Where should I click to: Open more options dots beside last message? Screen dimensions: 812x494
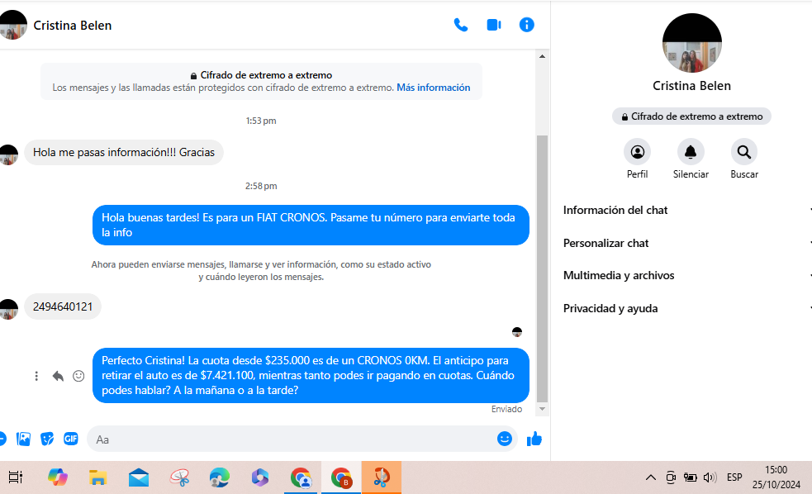point(36,376)
